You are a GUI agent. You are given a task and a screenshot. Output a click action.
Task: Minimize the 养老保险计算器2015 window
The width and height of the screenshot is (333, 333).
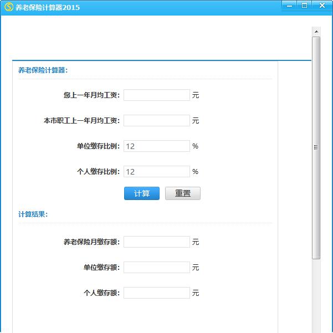coord(289,6)
